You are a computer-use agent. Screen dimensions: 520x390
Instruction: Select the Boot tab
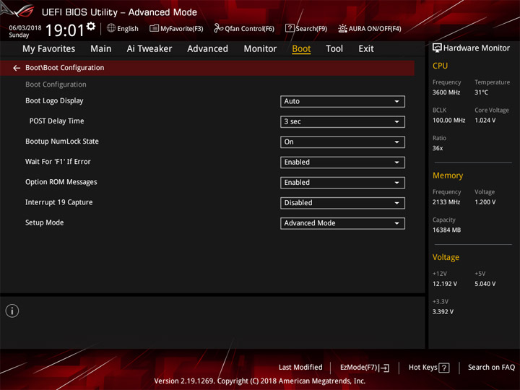click(x=301, y=49)
